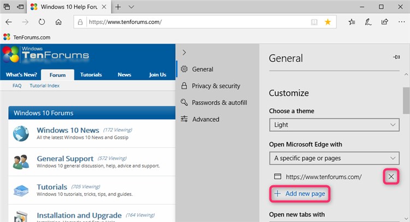Click Windows 10 Forums header
This screenshot has width=410, height=222.
click(x=92, y=113)
